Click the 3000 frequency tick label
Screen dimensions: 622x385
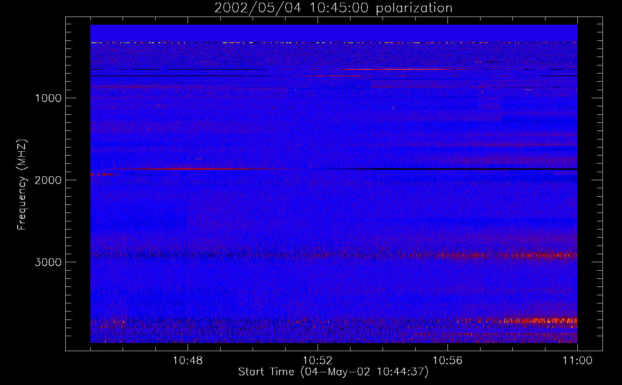[x=48, y=262]
